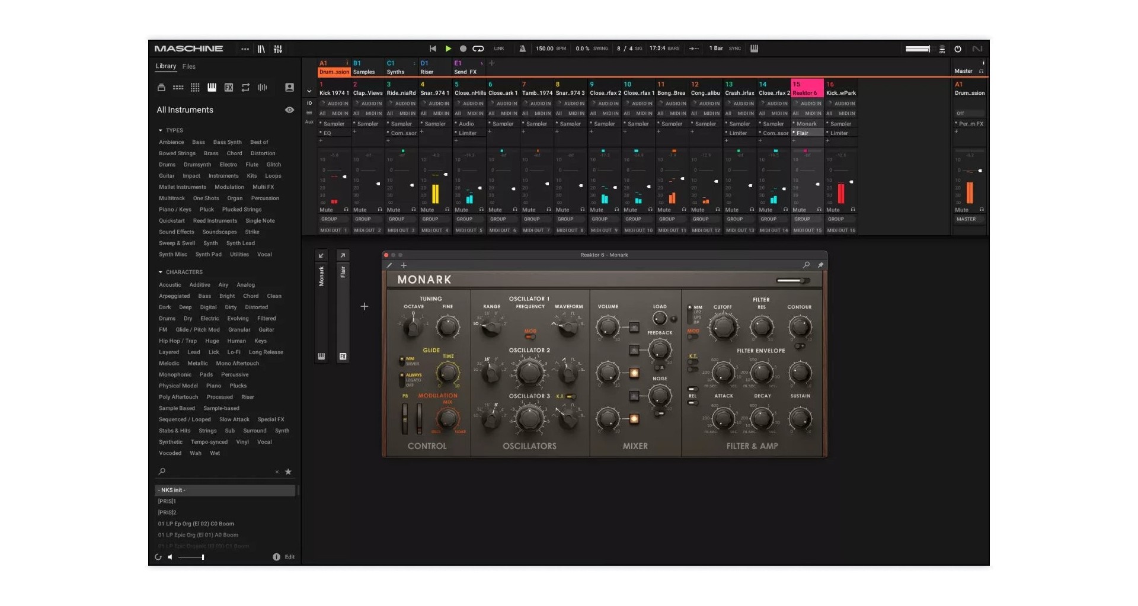Click the Edit button in browser footer
This screenshot has height=606, width=1138.
pos(290,557)
